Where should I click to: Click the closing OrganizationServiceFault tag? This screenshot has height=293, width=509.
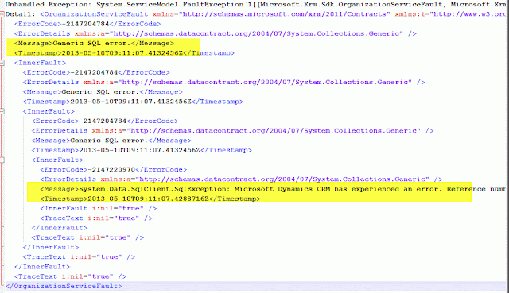(64, 286)
